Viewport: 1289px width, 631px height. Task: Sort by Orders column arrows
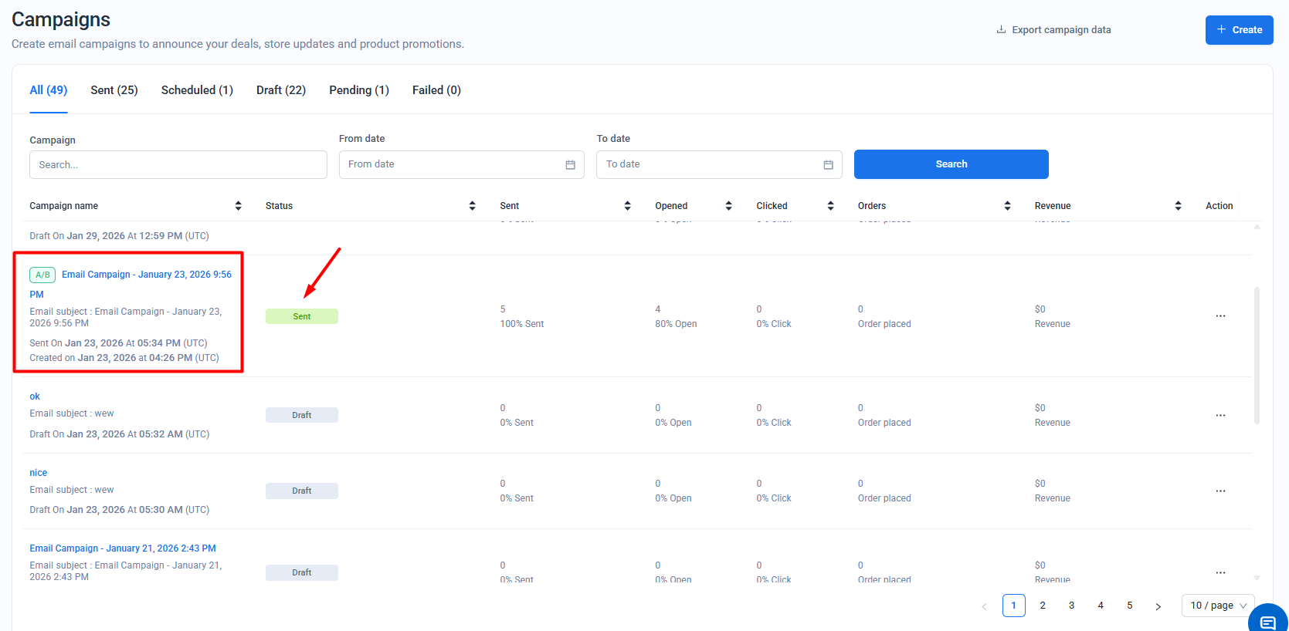(1007, 206)
